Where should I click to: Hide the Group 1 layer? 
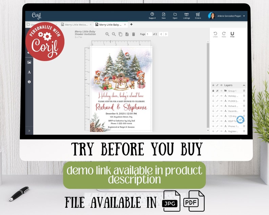coord(221,91)
